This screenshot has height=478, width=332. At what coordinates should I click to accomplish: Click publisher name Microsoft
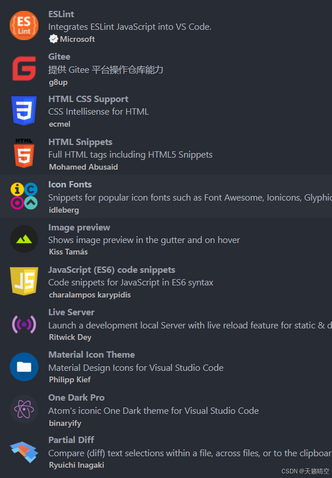pyautogui.click(x=77, y=39)
